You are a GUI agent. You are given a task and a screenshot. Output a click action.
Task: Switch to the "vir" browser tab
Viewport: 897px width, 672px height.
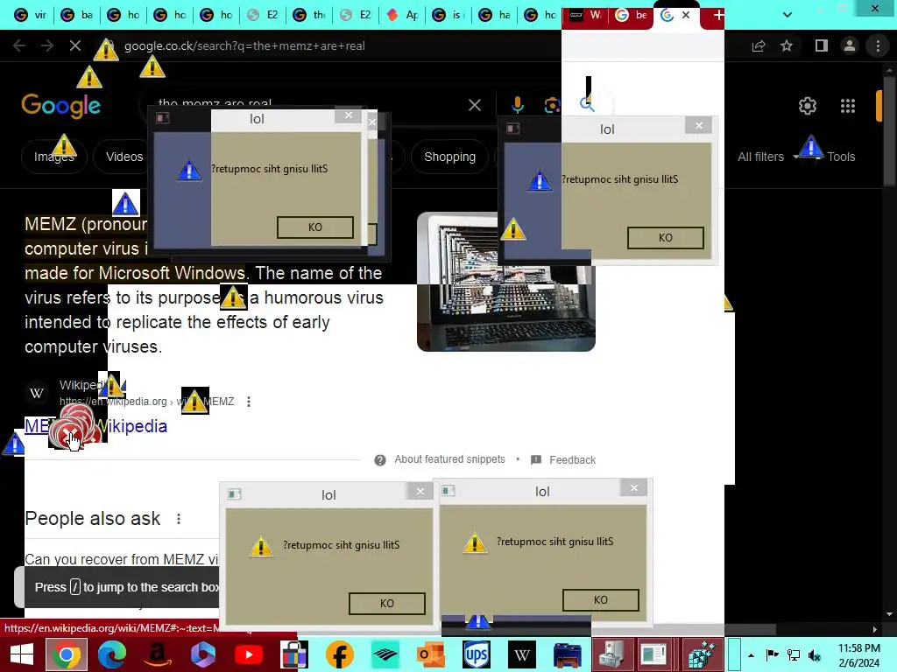click(x=31, y=15)
